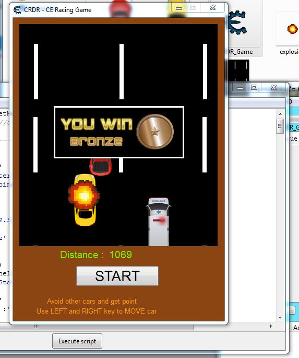Close the CRDR racing game window
This screenshot has height=358, width=299.
(x=212, y=7)
